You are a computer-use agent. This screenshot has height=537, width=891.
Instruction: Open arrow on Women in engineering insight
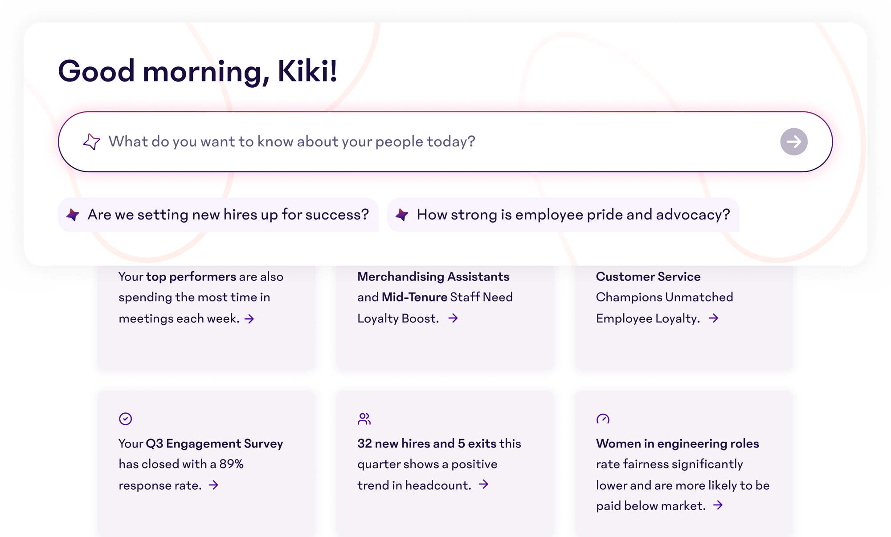pos(718,505)
